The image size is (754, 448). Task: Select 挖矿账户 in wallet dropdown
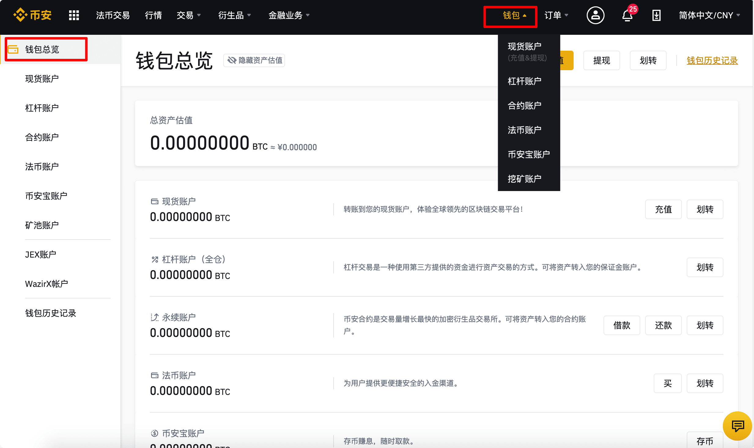[529, 179]
